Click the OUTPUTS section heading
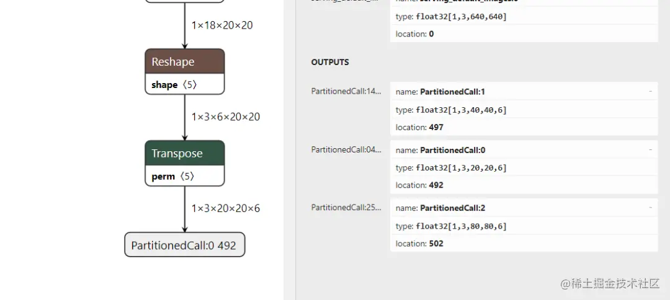670x300 pixels. coord(330,63)
